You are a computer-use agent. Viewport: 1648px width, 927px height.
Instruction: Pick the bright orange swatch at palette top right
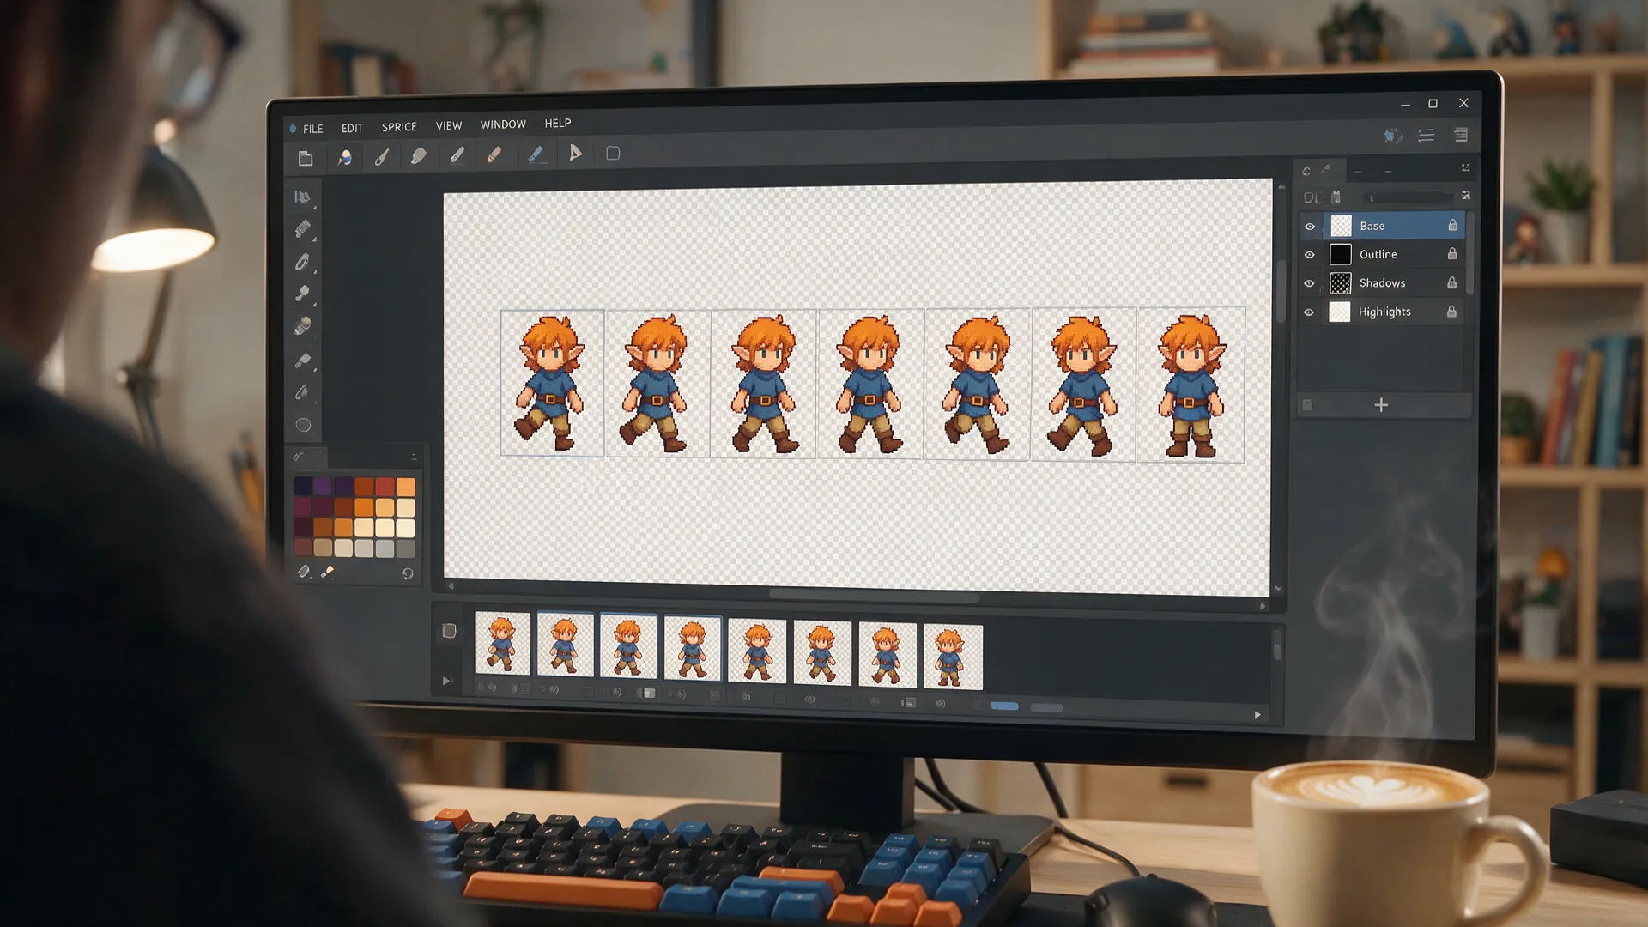coord(405,488)
